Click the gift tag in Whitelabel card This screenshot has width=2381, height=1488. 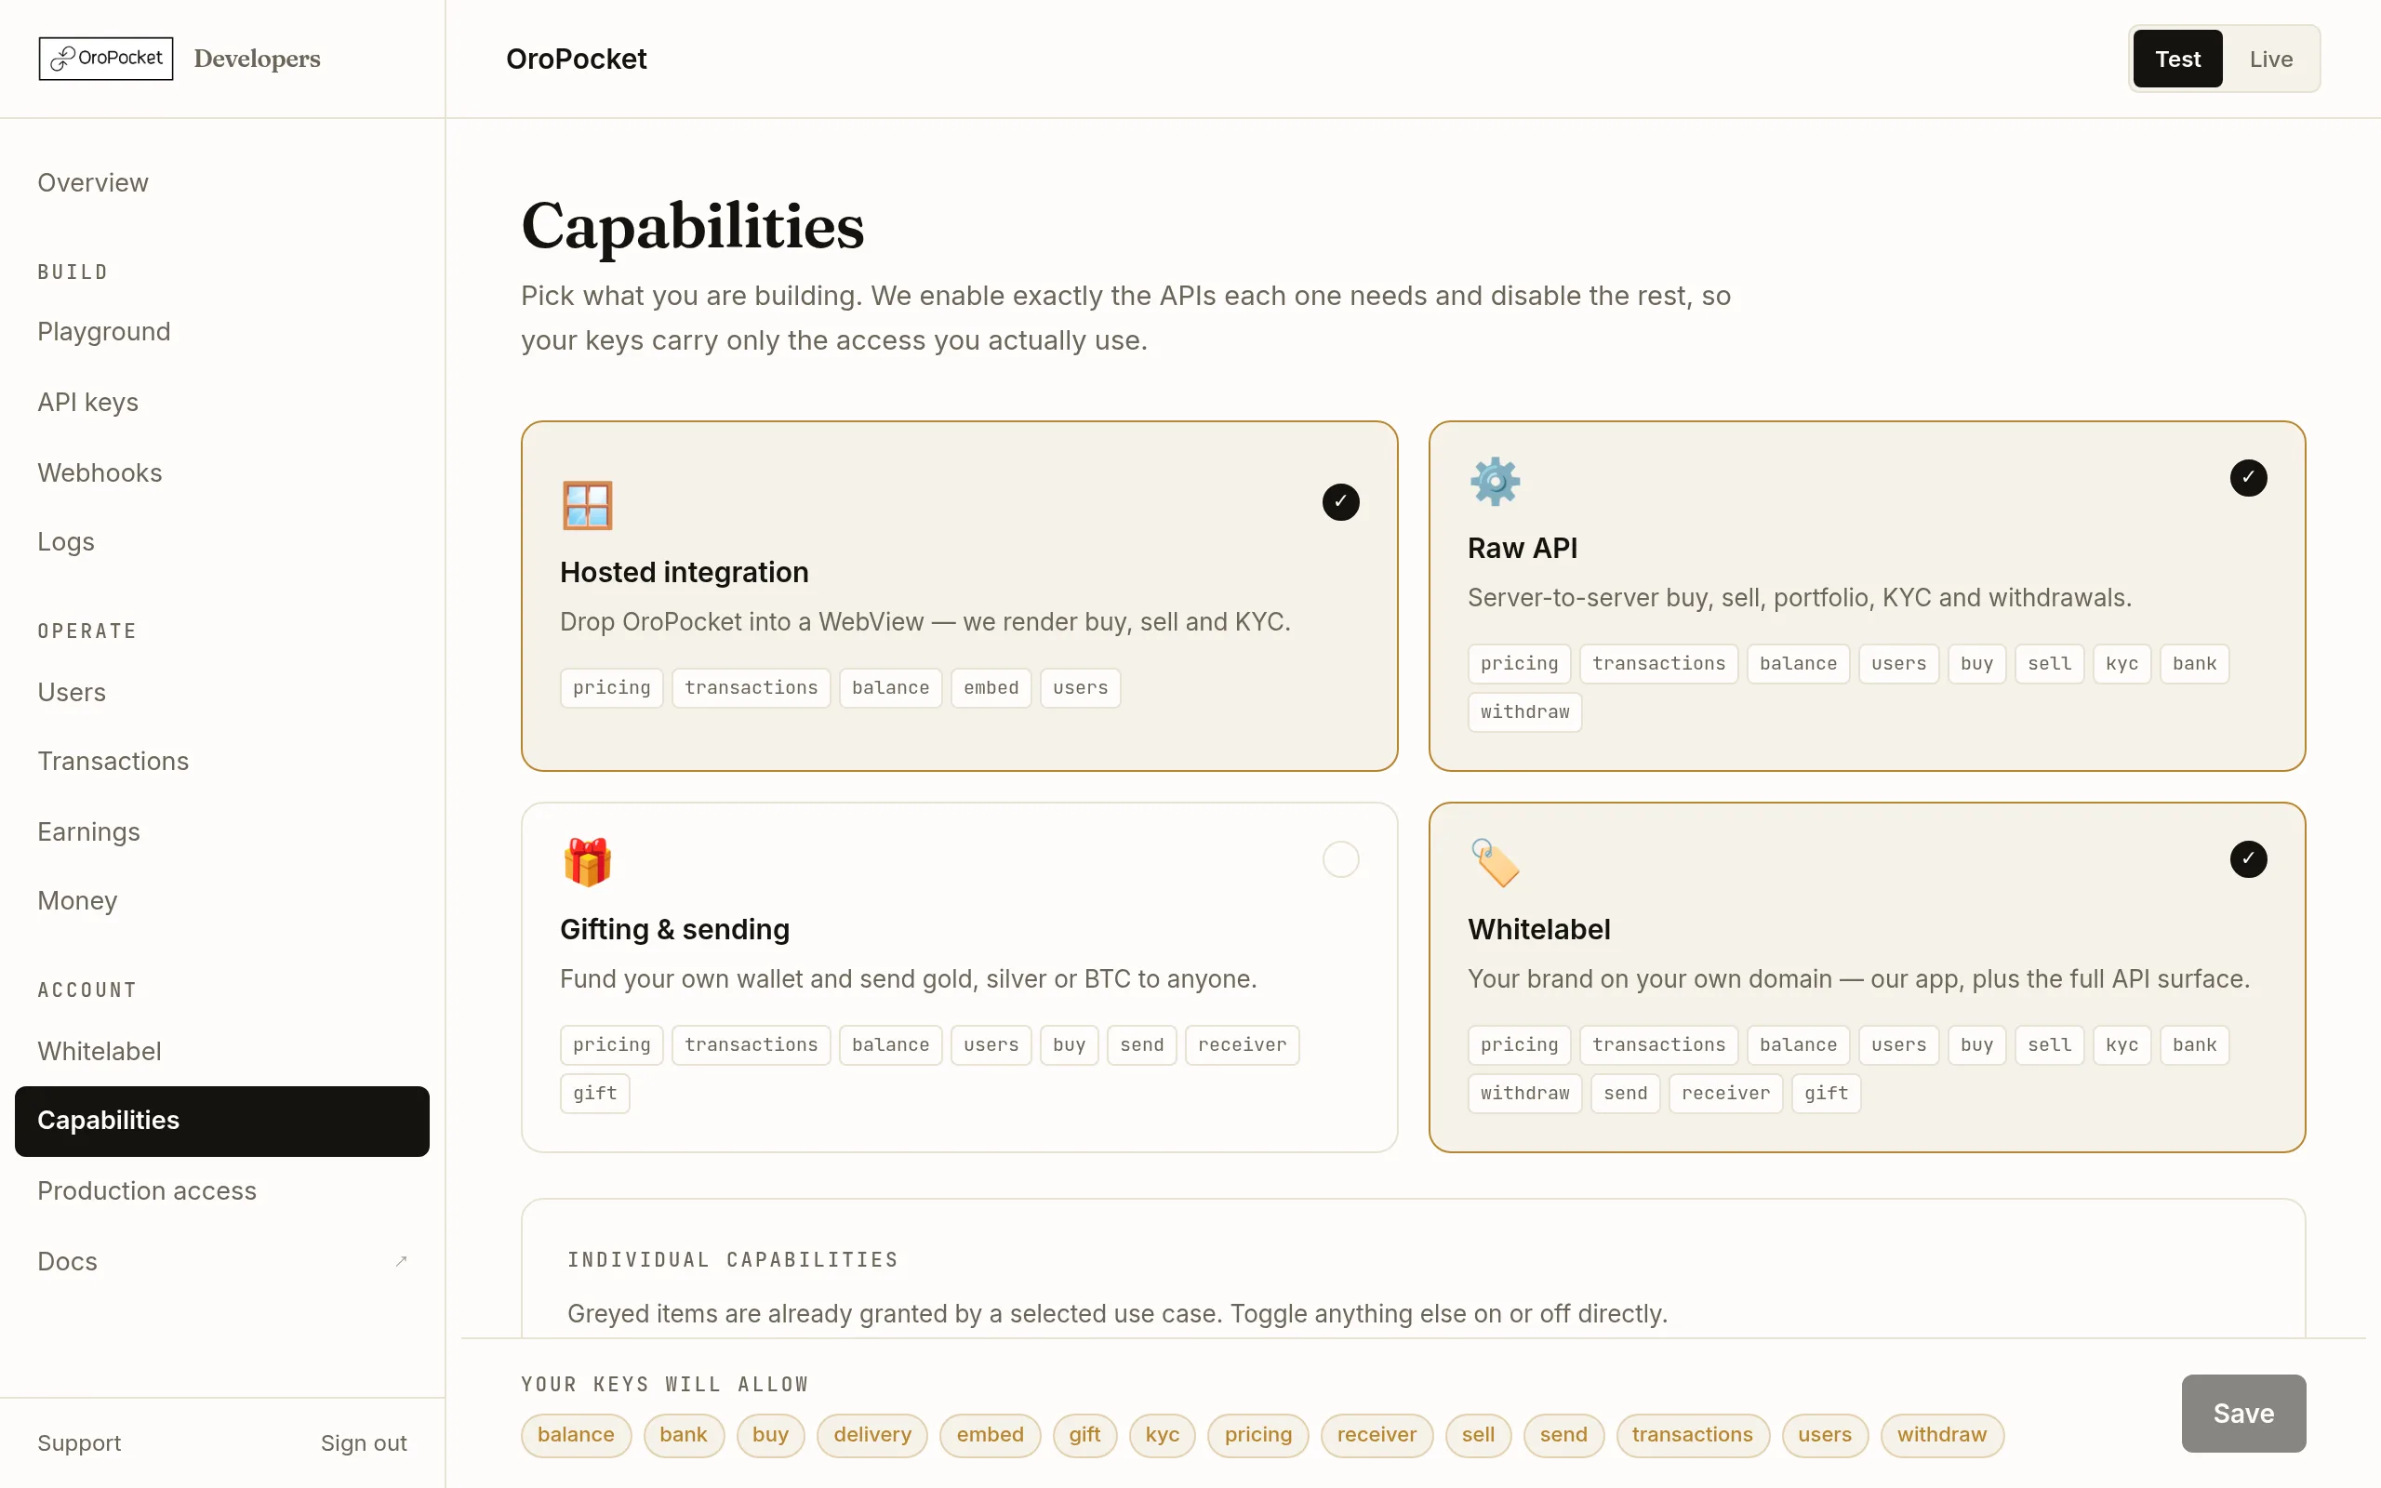(1826, 1094)
